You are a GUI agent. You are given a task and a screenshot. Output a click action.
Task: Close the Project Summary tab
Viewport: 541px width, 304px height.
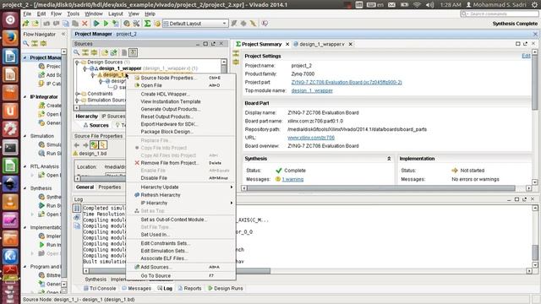287,44
